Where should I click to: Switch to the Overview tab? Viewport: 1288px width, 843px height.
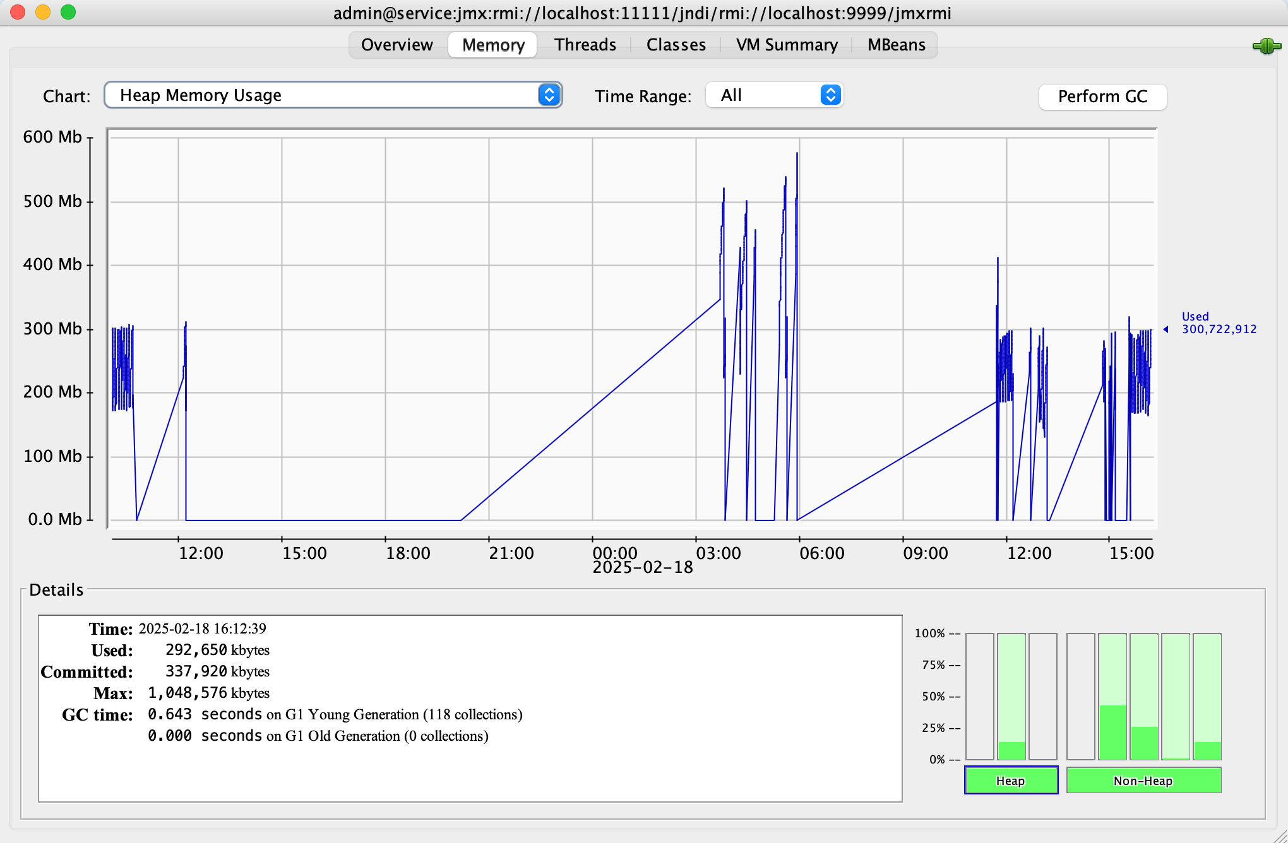pos(397,45)
